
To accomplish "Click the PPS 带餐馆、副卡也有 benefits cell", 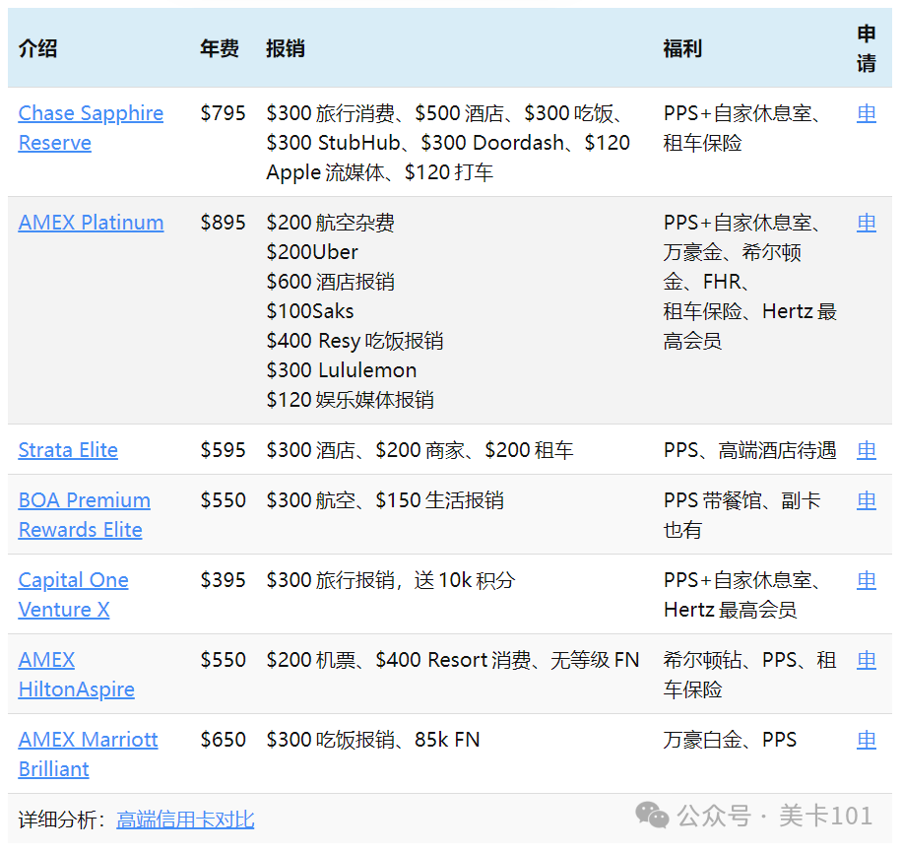I will (742, 514).
